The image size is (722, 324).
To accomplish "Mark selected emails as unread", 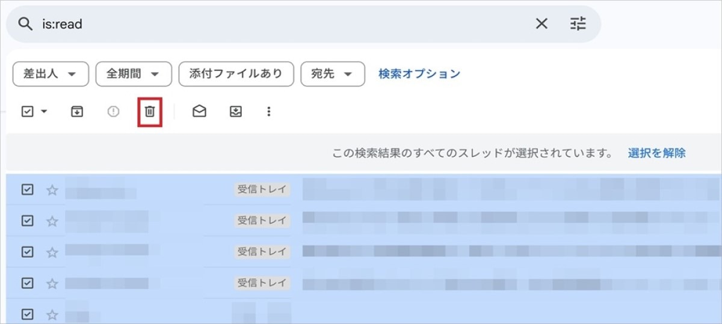I will coord(199,111).
